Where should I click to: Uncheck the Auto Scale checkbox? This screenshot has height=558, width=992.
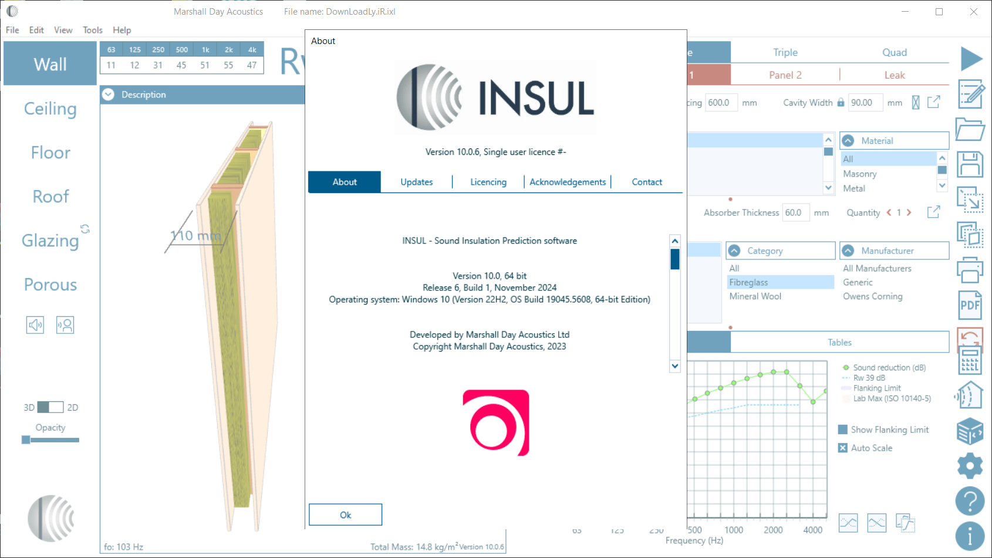click(x=843, y=448)
